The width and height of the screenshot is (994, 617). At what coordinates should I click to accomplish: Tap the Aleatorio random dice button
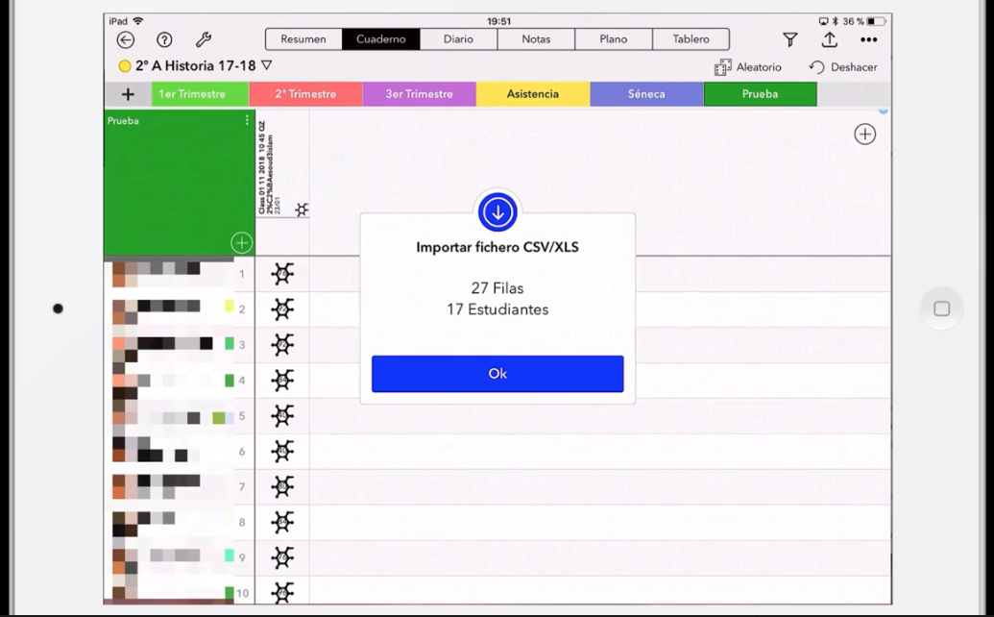click(x=747, y=67)
